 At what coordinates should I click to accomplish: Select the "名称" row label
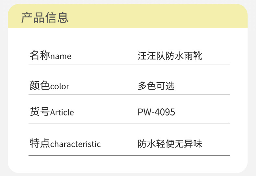(x=40, y=56)
